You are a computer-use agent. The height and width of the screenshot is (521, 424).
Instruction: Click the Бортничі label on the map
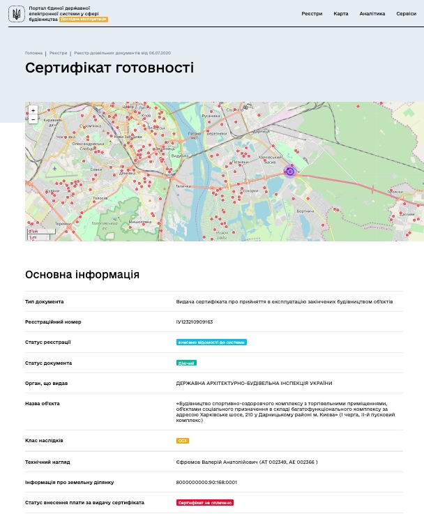coord(305,211)
